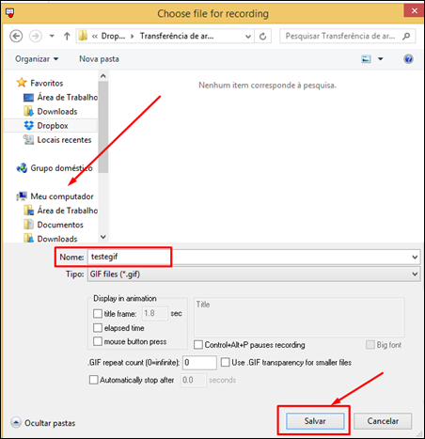Click the GIF repeat count field
The height and width of the screenshot is (439, 425).
(199, 363)
